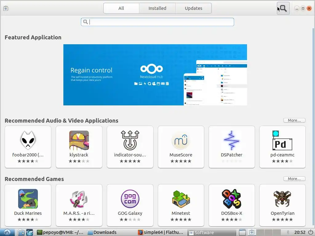Click the 20:52 clock
The height and width of the screenshot is (236, 315).
(300, 232)
